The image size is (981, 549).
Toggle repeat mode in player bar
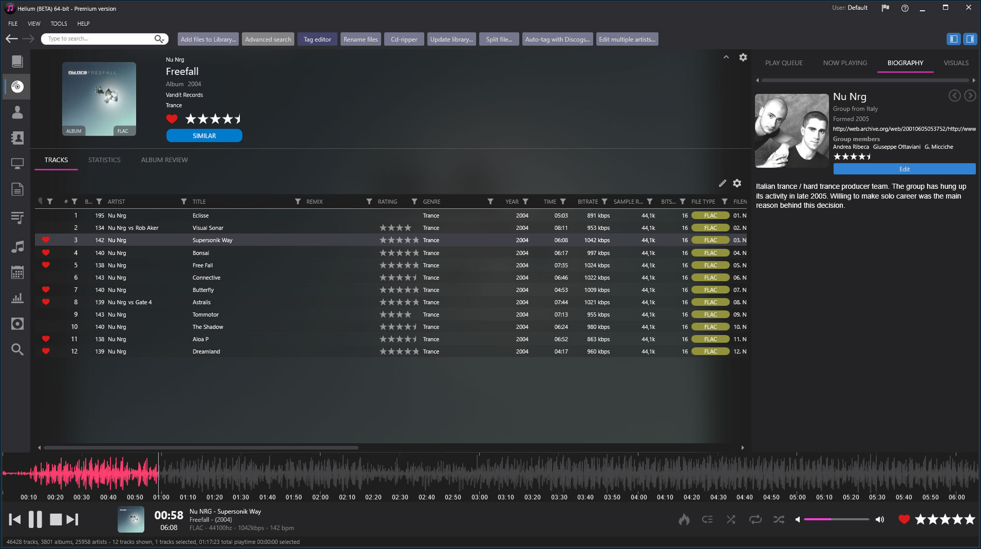click(x=755, y=520)
